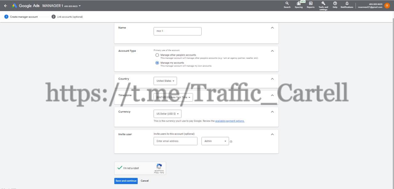This screenshot has height=189, width=394.
Task: Open the United States country dropdown
Action: [x=165, y=81]
